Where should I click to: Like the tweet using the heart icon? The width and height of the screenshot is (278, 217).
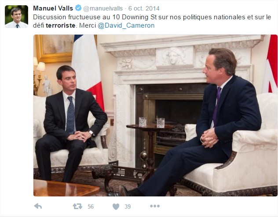pyautogui.click(x=116, y=206)
